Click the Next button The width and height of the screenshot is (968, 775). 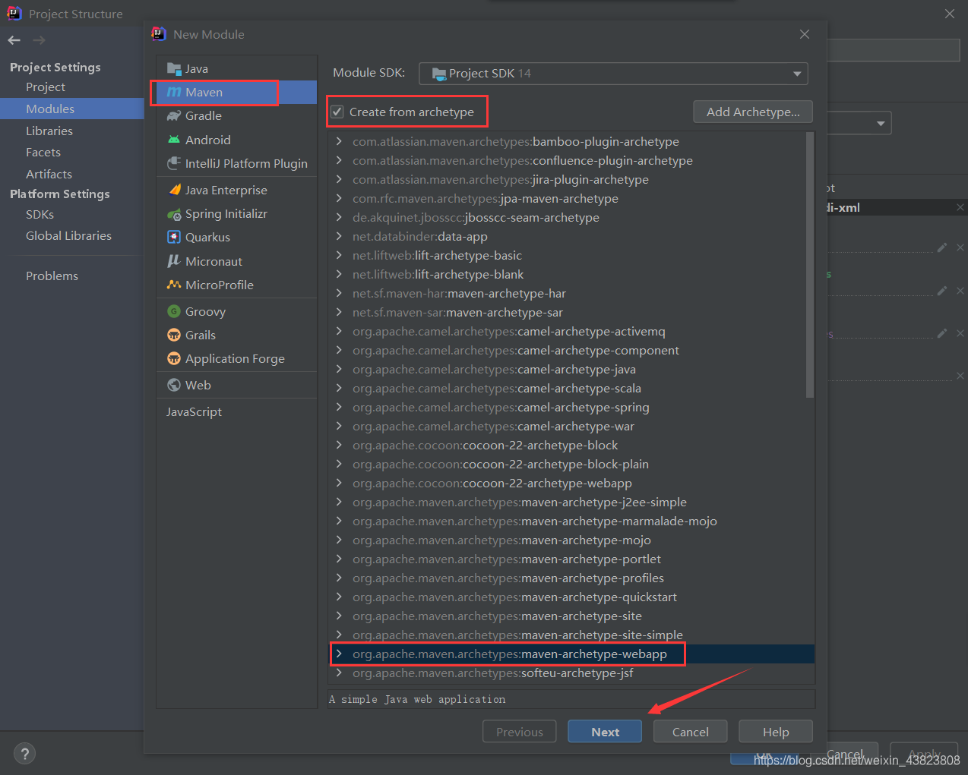click(x=605, y=732)
